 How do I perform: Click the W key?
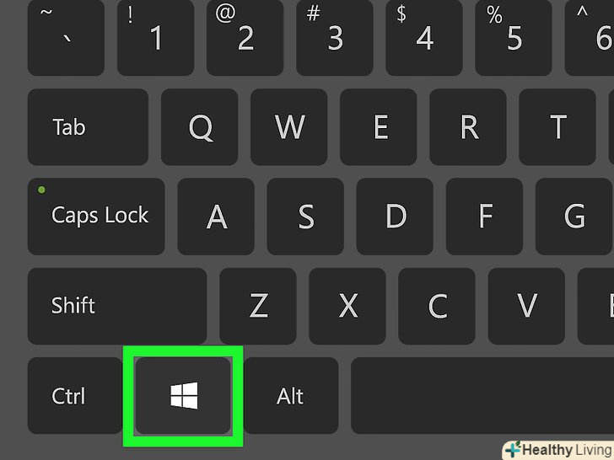click(289, 126)
